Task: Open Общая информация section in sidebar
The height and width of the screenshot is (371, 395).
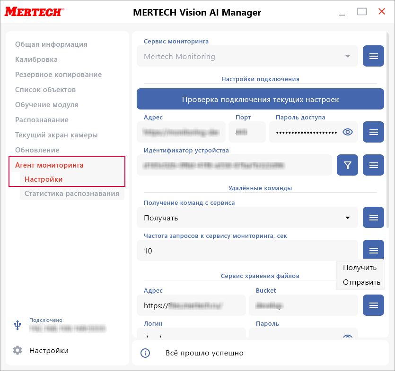Action: tap(51, 44)
